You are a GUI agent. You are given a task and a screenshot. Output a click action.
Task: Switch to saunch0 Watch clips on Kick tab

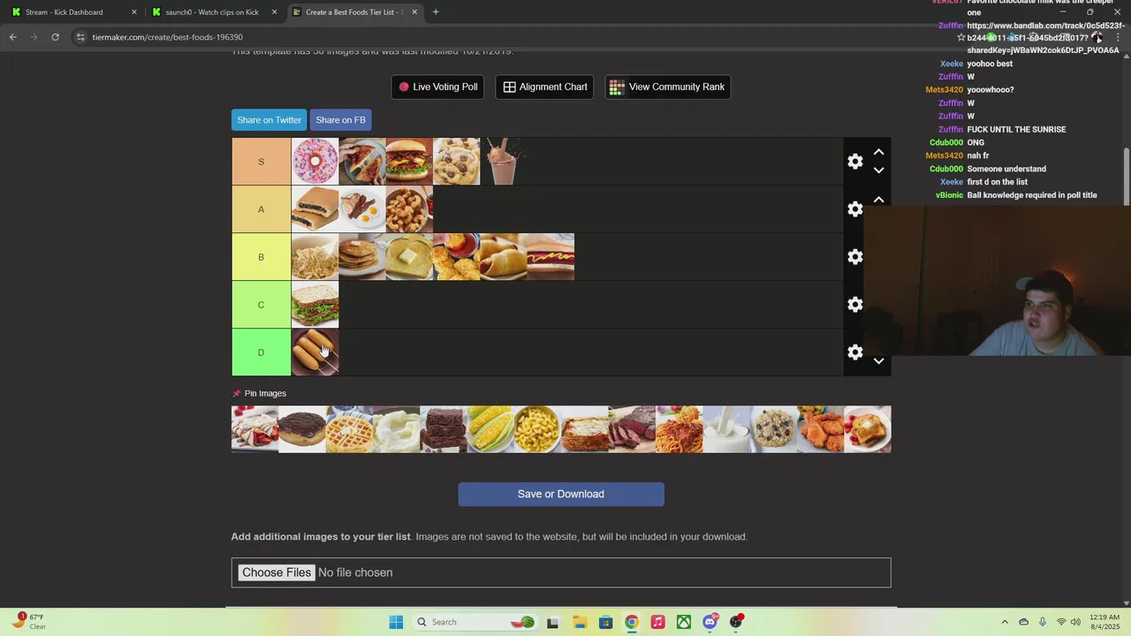(215, 12)
